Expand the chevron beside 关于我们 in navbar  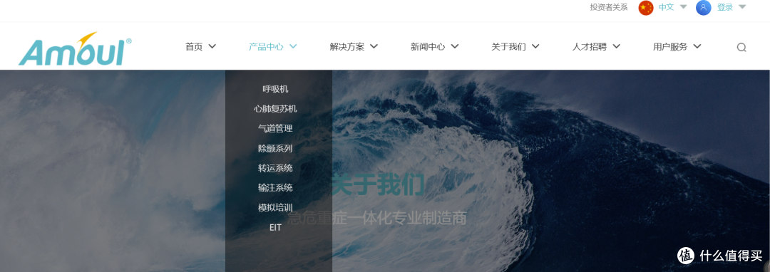click(535, 46)
